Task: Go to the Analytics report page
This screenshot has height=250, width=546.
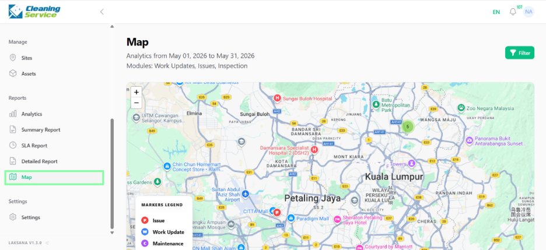Action: (54, 114)
